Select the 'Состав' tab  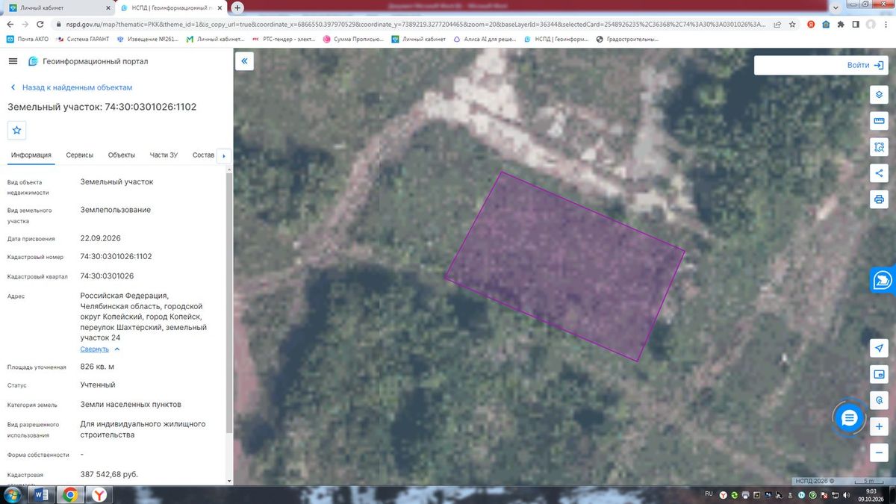pos(203,155)
